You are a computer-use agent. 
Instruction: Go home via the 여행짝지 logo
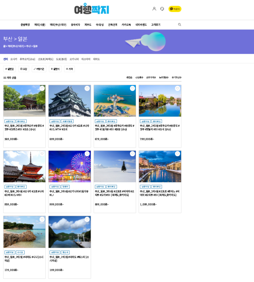[x=92, y=9]
